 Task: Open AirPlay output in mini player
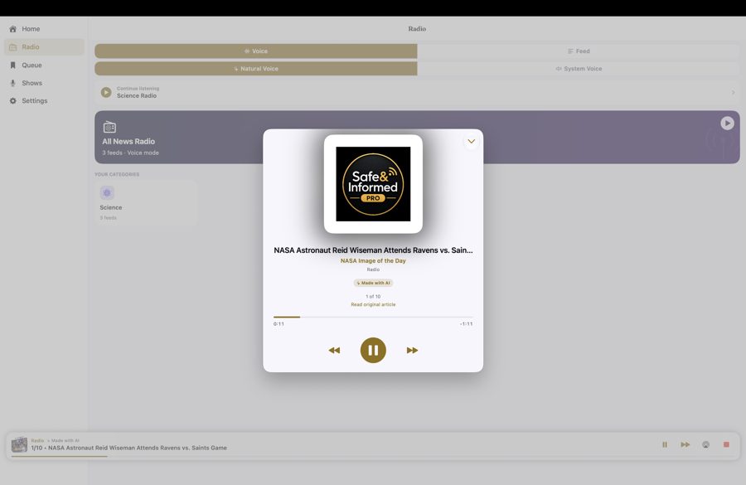coord(705,444)
